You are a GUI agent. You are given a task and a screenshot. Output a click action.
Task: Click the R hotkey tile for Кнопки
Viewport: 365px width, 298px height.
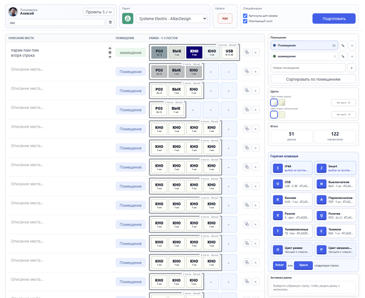pyautogui.click(x=291, y=200)
